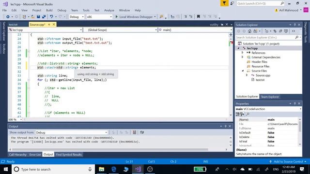The image size is (310, 174).
Task: Open the File menu
Action: pos(4,10)
